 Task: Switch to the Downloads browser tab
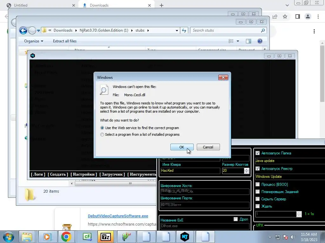click(x=116, y=5)
